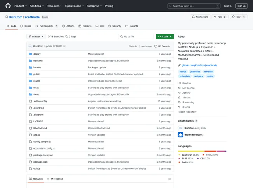Viewport: 253px width, 188px height.
Task: Open the config.sample.js file
Action: click(42, 142)
